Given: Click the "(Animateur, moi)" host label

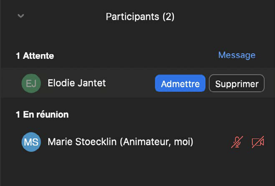Looking at the screenshot, I should click(x=156, y=142).
